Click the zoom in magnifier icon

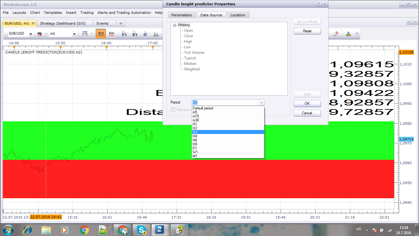click(124, 34)
